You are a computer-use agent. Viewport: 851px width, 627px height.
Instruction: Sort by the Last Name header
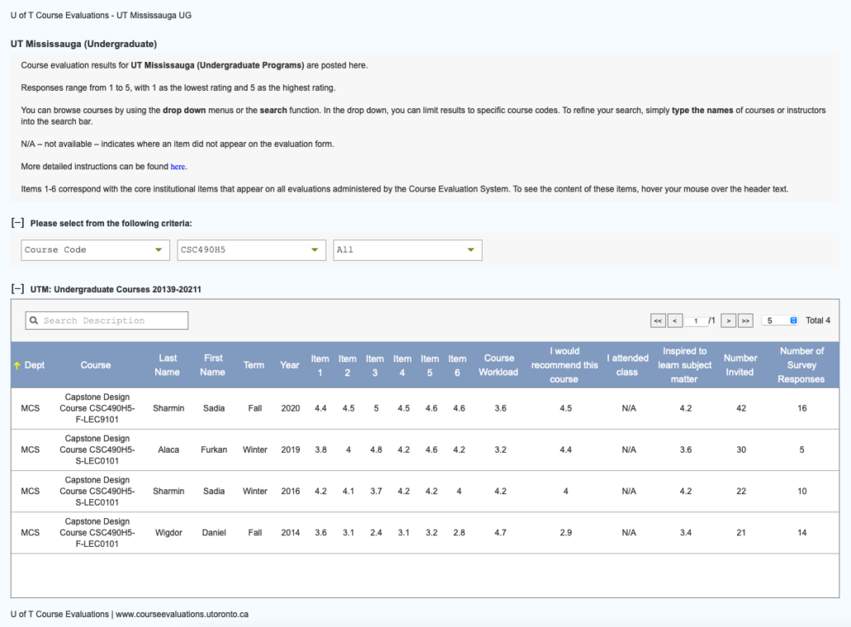pyautogui.click(x=167, y=365)
